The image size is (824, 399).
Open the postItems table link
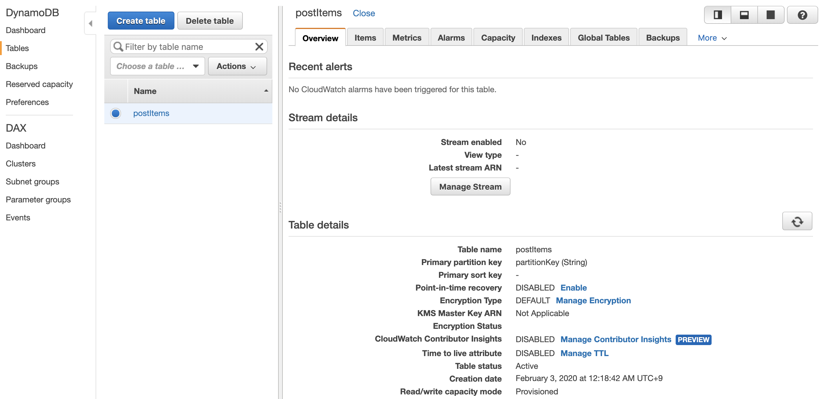(x=151, y=113)
